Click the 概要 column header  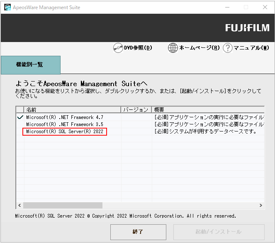tap(207, 110)
